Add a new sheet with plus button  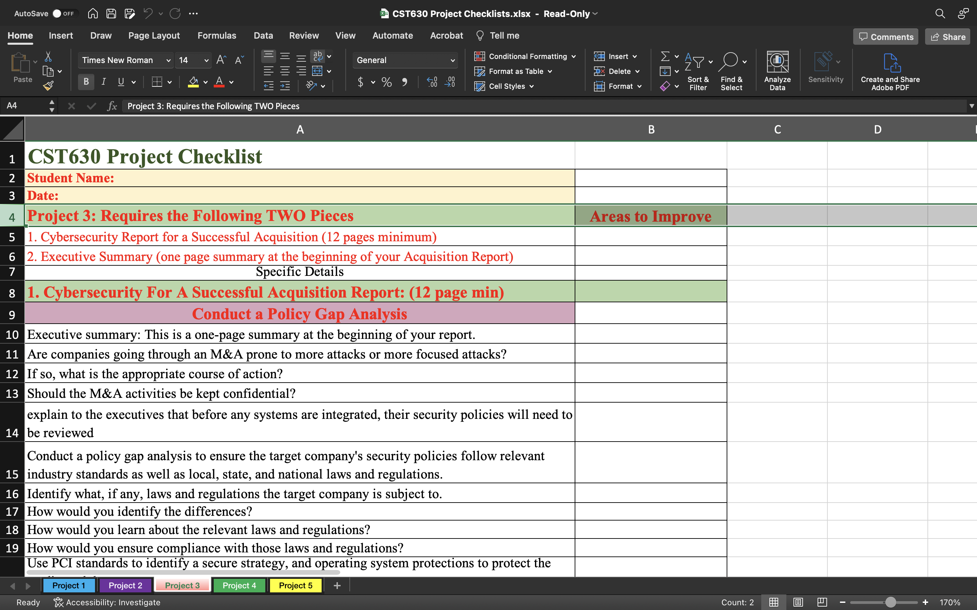(337, 585)
